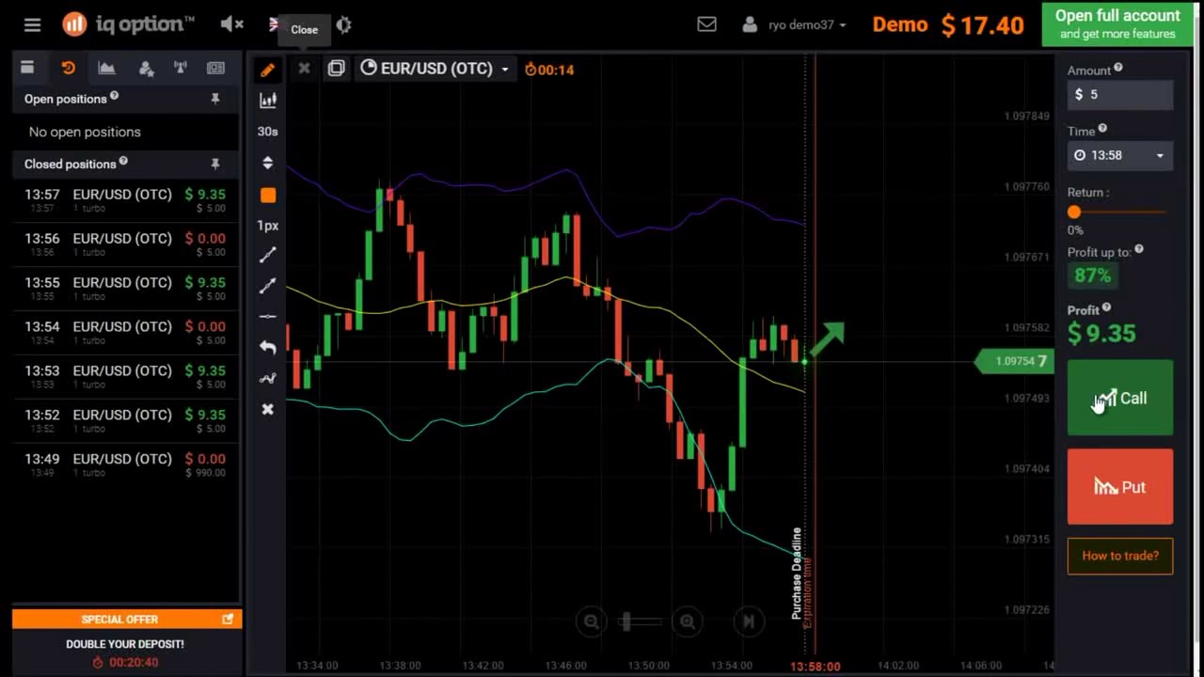Open the multi-chart layout icon

click(x=336, y=69)
